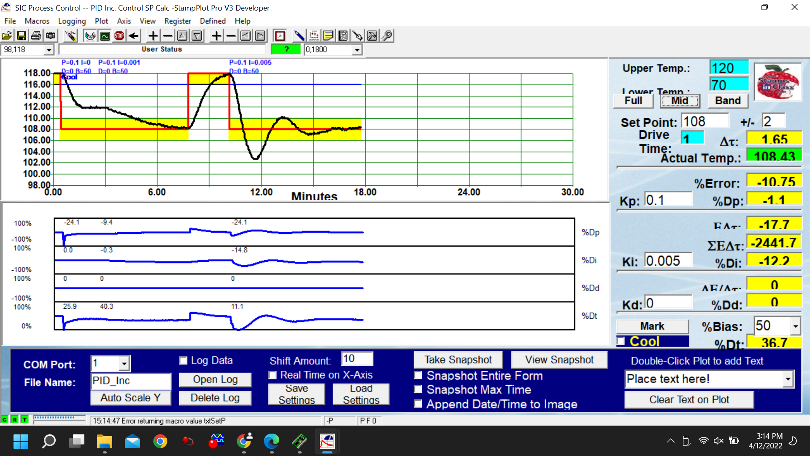This screenshot has width=810, height=456.
Task: Click Auto Scale Y button
Action: click(x=130, y=398)
